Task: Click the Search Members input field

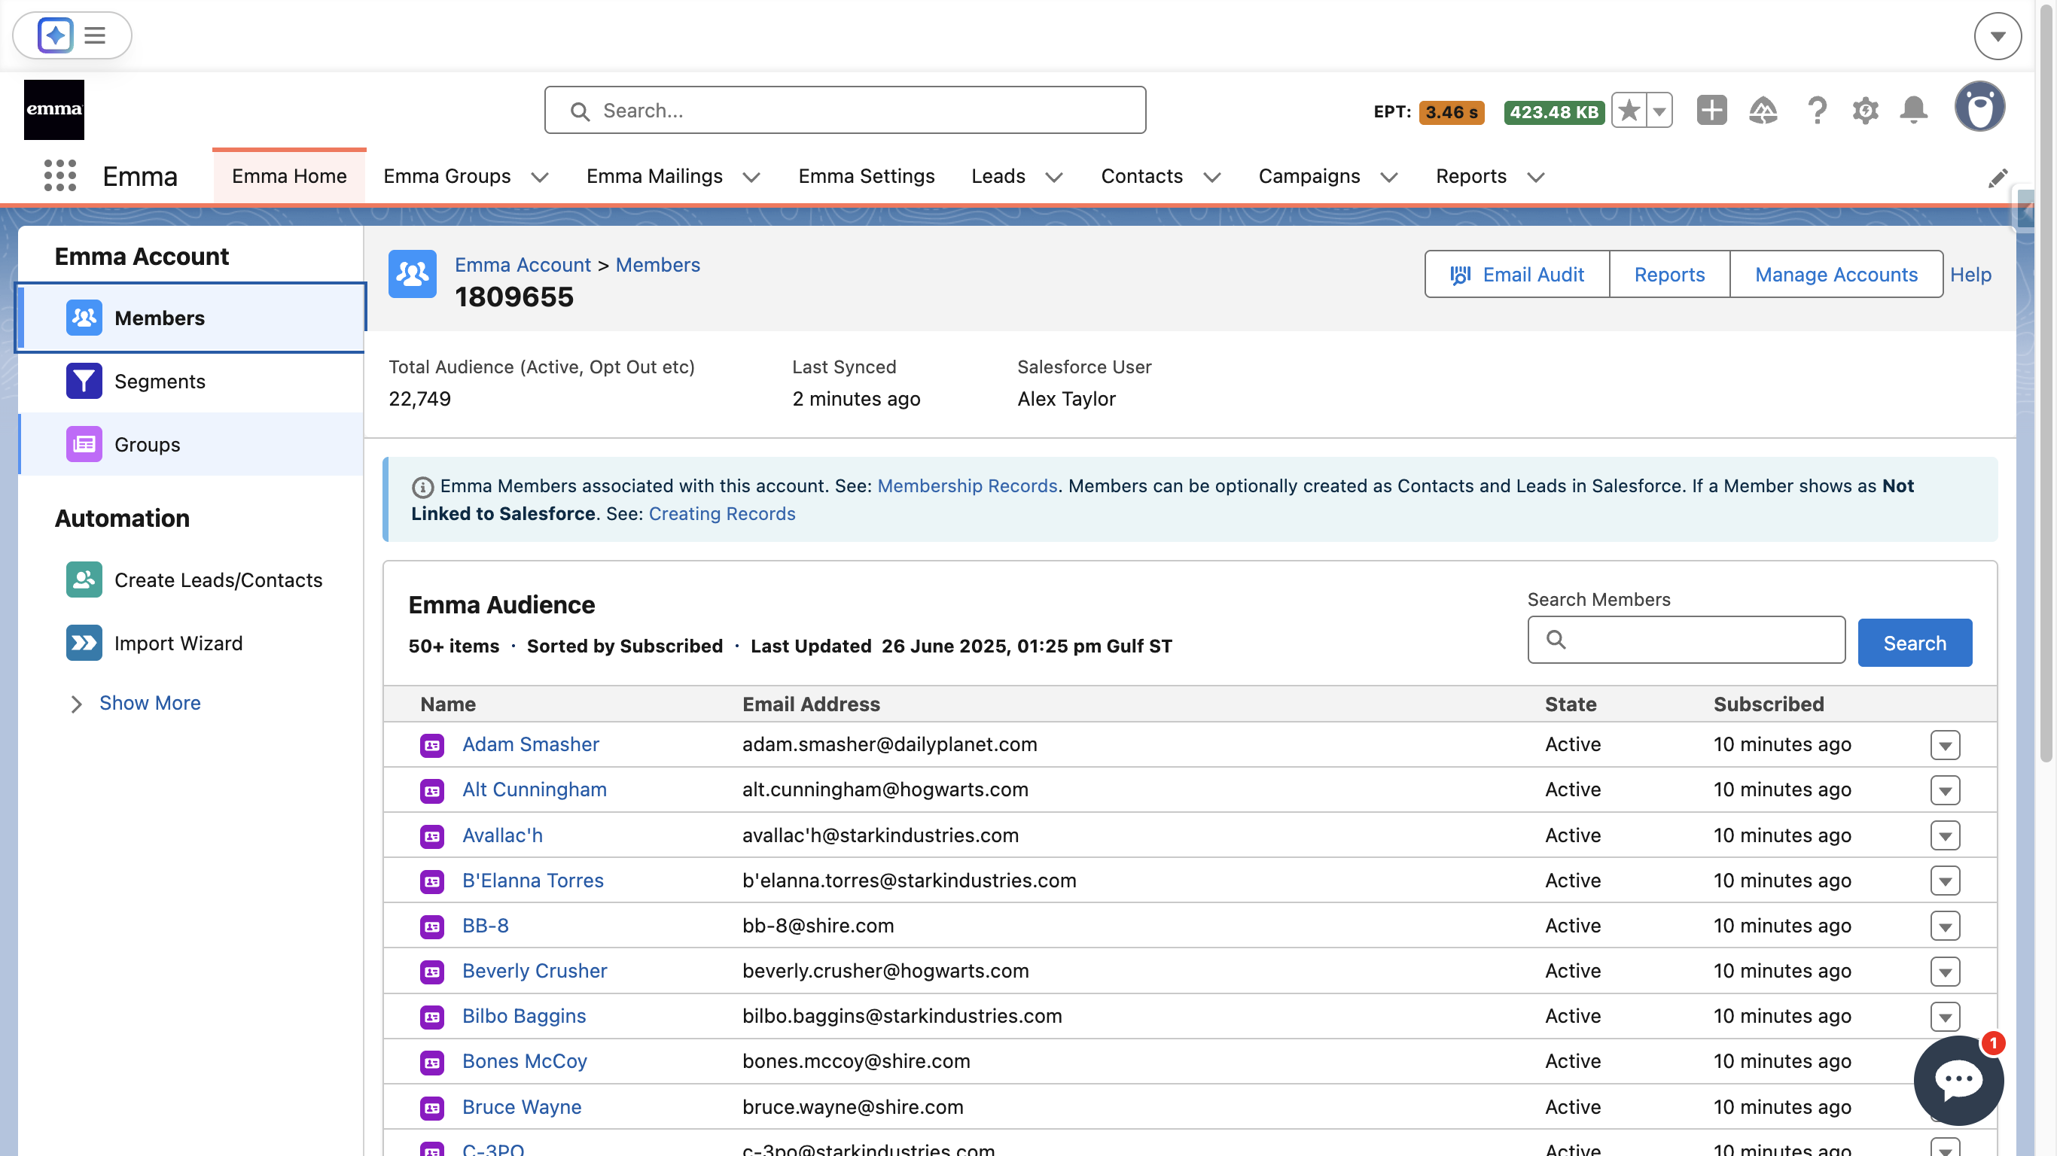Action: (x=1686, y=640)
